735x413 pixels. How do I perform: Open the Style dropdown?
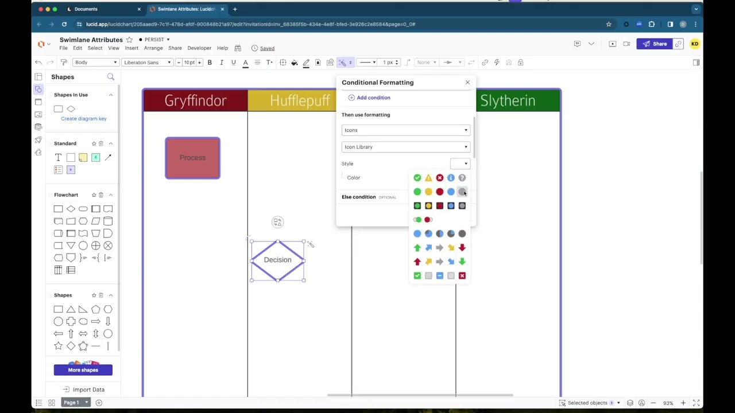[460, 164]
